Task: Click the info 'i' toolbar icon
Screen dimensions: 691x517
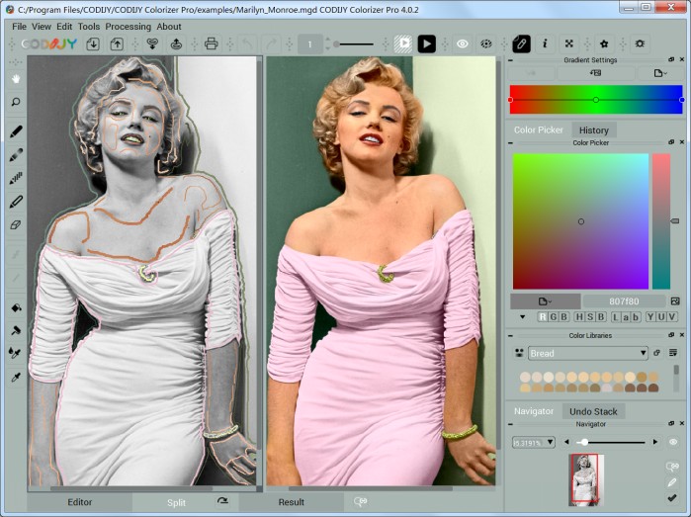Action: (x=545, y=43)
